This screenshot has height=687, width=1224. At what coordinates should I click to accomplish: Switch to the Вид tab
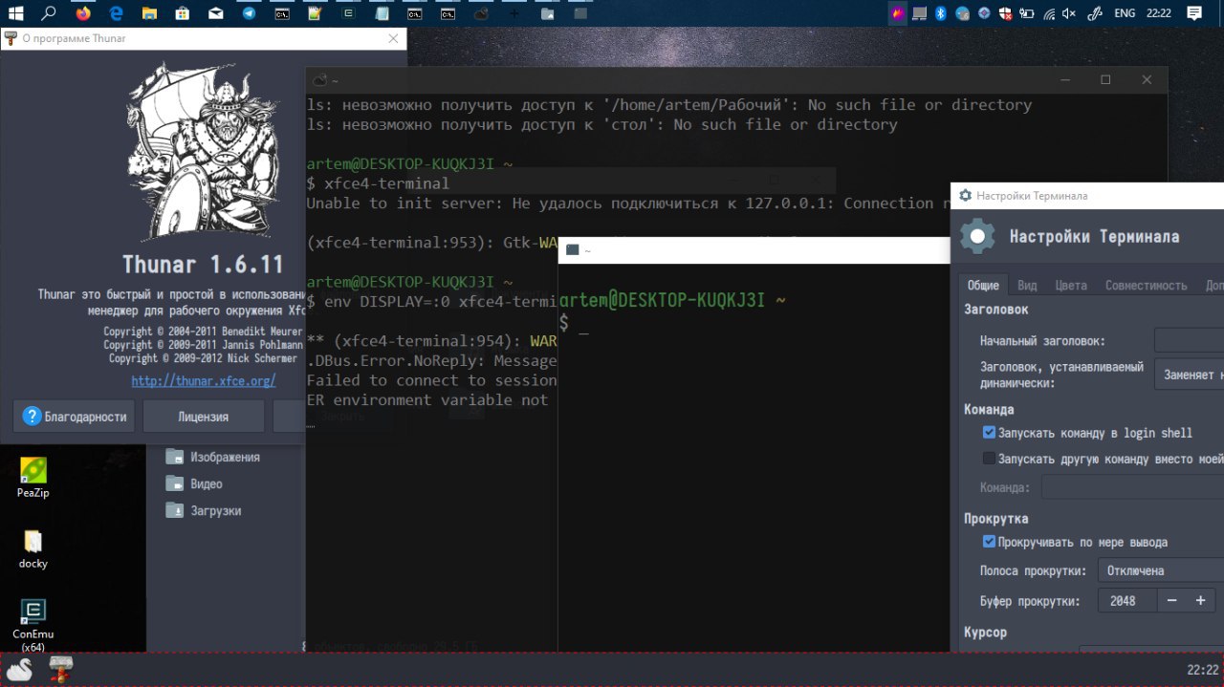click(x=1027, y=285)
